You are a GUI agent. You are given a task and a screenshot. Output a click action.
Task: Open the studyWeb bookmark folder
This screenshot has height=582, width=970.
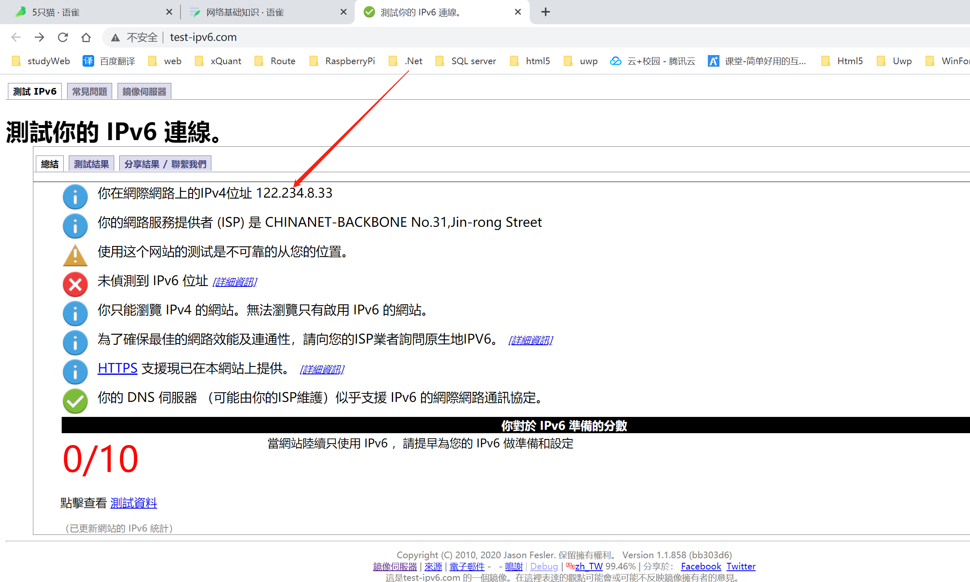click(41, 61)
